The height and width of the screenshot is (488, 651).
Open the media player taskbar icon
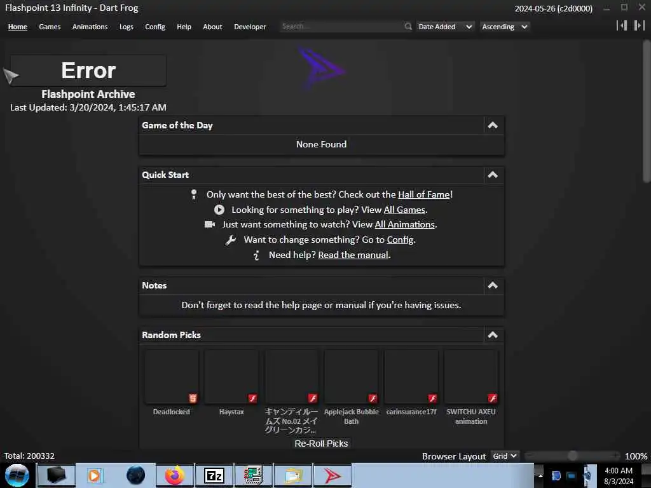click(x=94, y=475)
